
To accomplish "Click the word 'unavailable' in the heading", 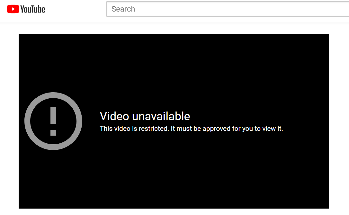I will coord(161,116).
